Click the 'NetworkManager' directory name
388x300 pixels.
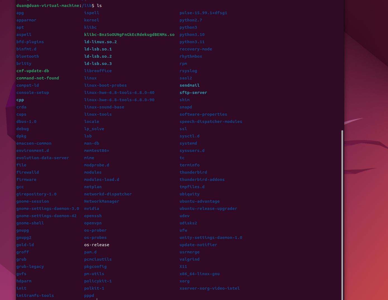(102, 201)
